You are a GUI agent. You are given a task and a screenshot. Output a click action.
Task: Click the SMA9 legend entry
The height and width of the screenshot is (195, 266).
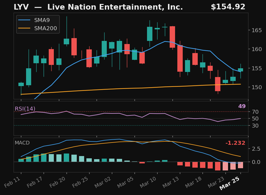click(x=42, y=20)
